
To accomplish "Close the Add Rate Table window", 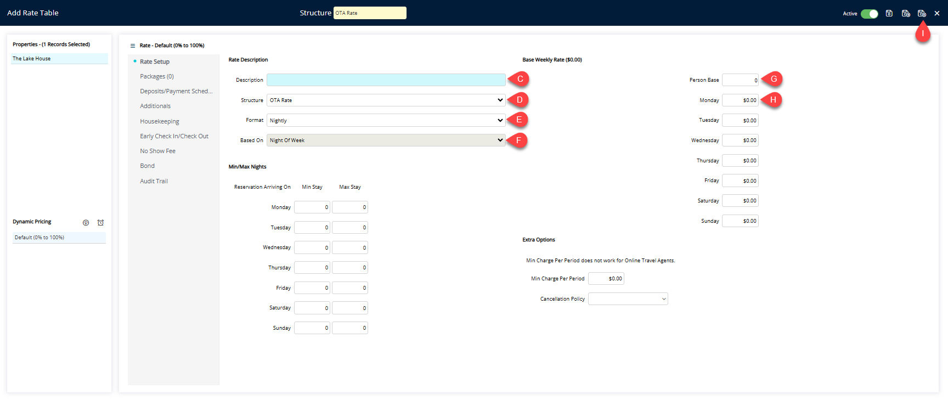I will pyautogui.click(x=937, y=13).
